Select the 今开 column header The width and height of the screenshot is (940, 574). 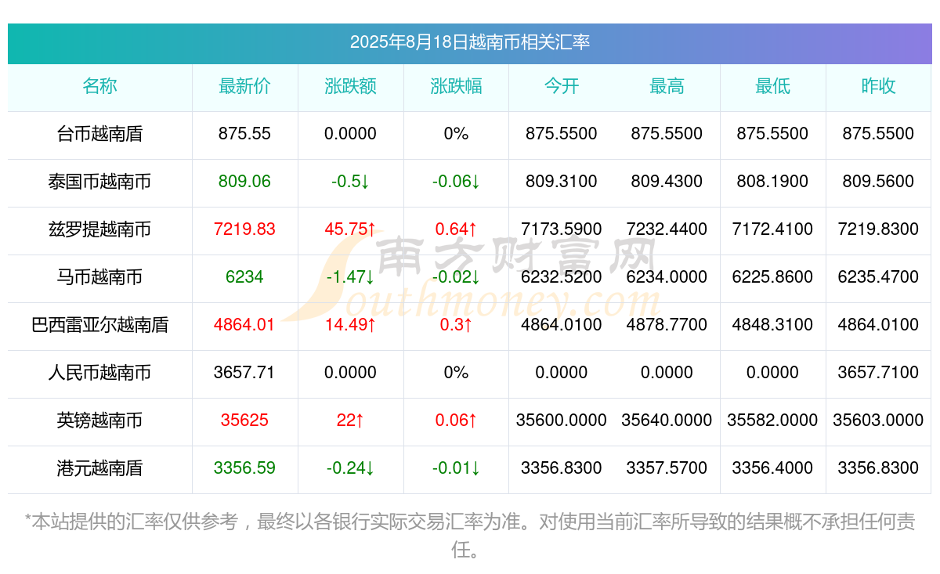tap(562, 86)
